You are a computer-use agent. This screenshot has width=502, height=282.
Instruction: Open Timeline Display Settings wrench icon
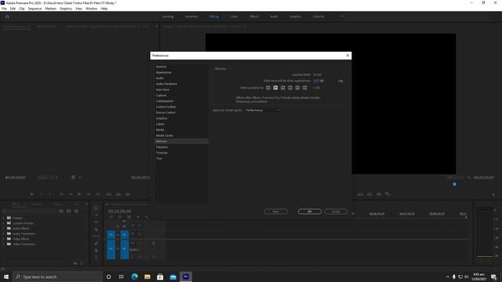coord(147,217)
